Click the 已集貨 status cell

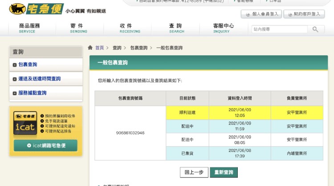click(x=187, y=154)
